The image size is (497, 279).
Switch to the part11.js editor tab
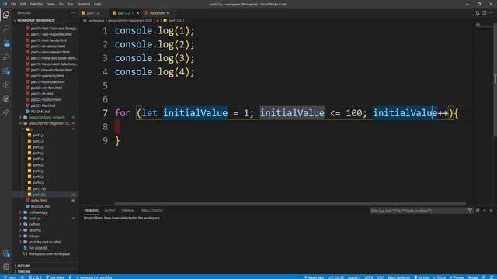tap(93, 13)
